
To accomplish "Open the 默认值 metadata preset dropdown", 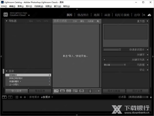I will pyautogui.click(x=115, y=65).
